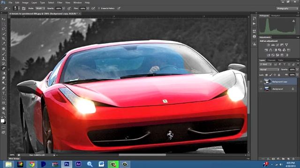Image resolution: width=300 pixels, height=168 pixels.
Task: Open the layer Fill dropdown arrow
Action: click(297, 75)
